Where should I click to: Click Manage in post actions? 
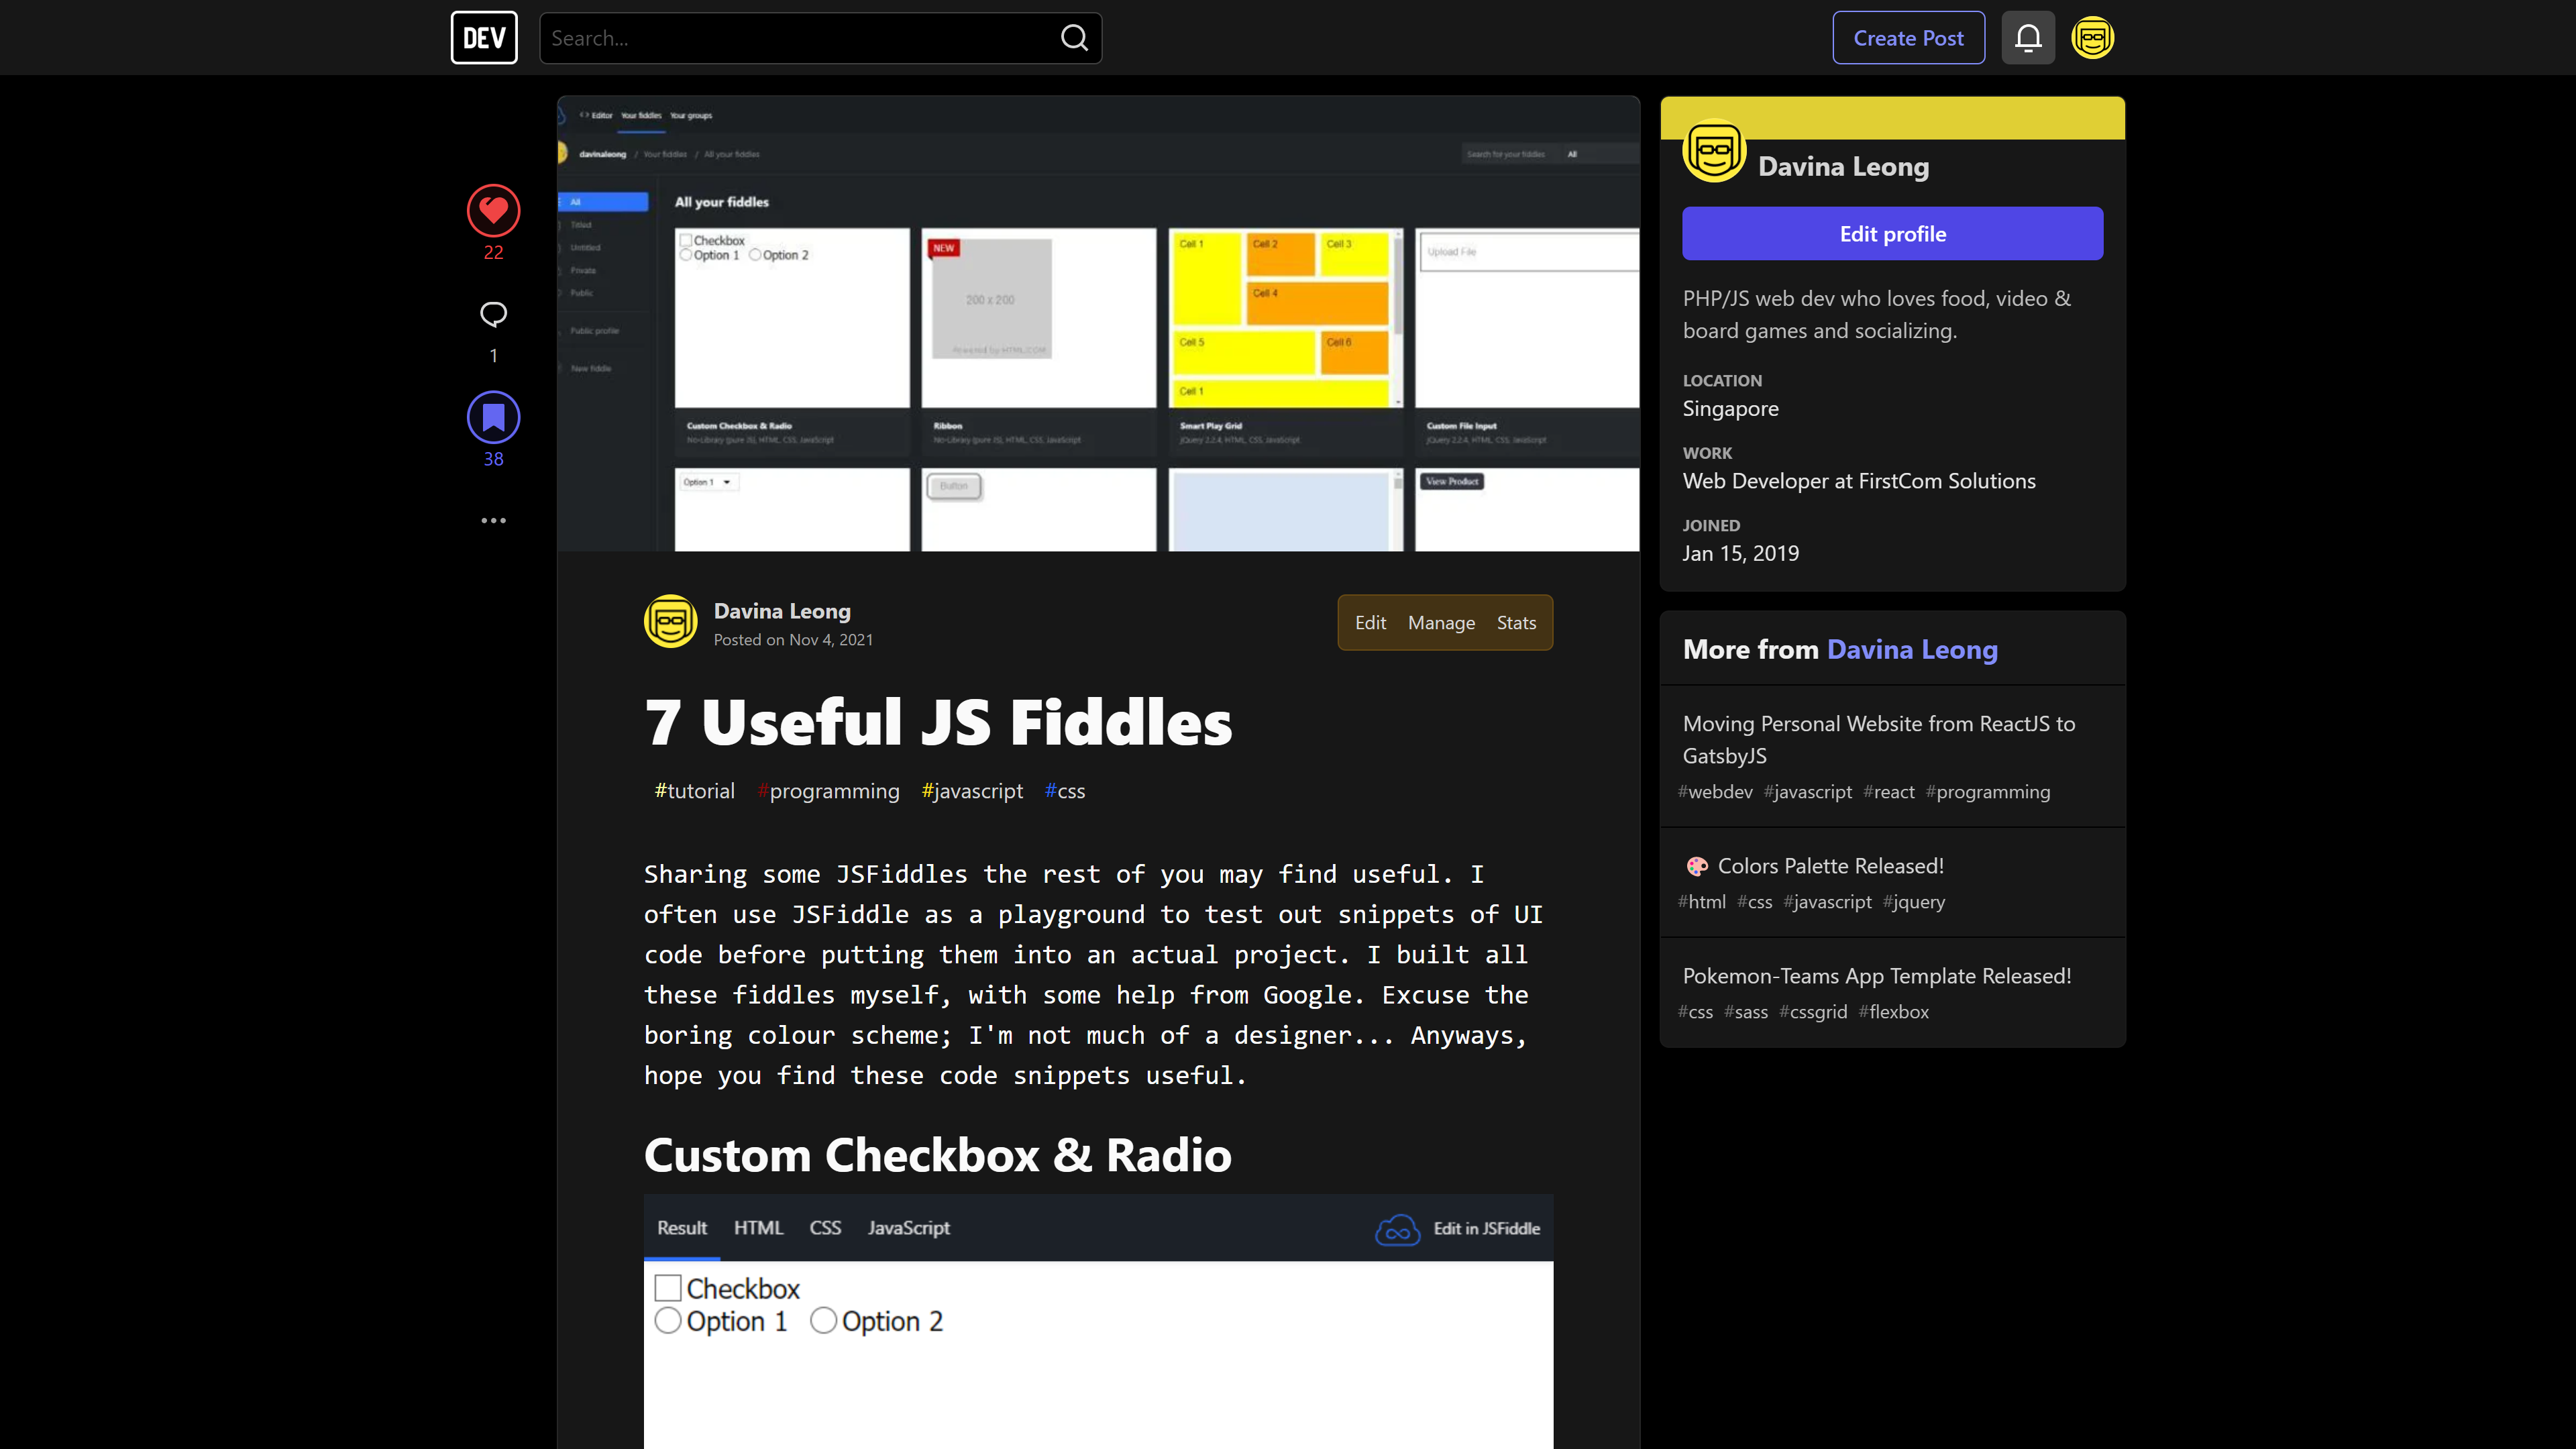point(1441,622)
